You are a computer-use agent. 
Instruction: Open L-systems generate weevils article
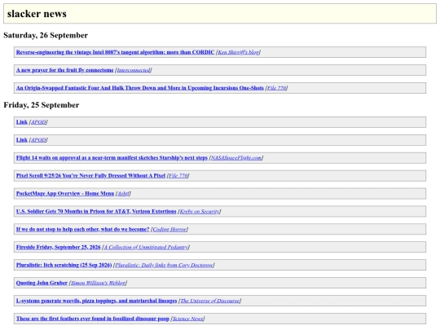pos(96,301)
